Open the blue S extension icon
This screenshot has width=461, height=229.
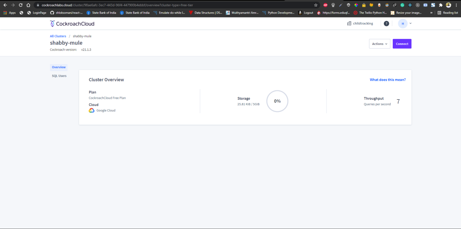[433, 5]
